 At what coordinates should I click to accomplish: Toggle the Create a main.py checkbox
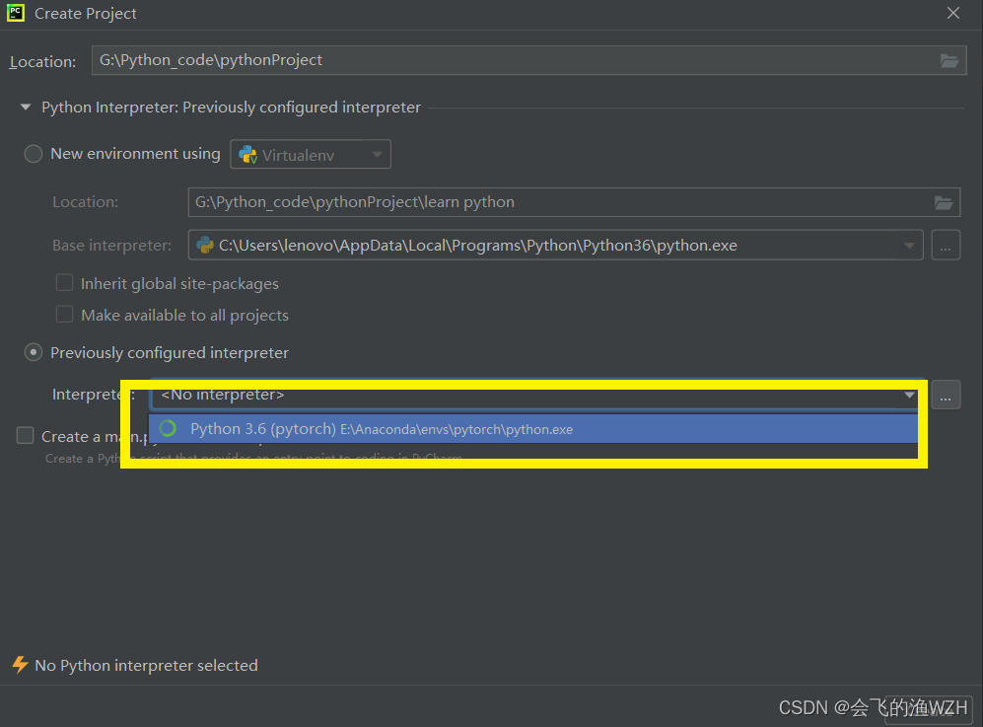pos(25,435)
